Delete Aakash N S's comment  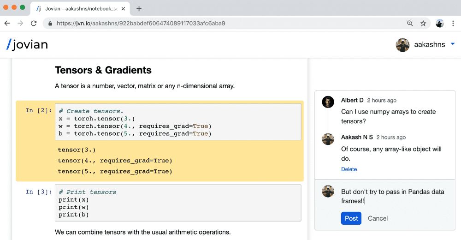pyautogui.click(x=349, y=169)
